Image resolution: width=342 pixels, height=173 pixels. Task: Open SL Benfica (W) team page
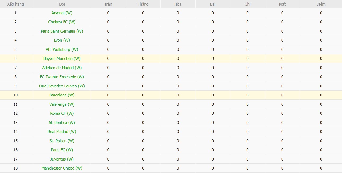click(62, 122)
